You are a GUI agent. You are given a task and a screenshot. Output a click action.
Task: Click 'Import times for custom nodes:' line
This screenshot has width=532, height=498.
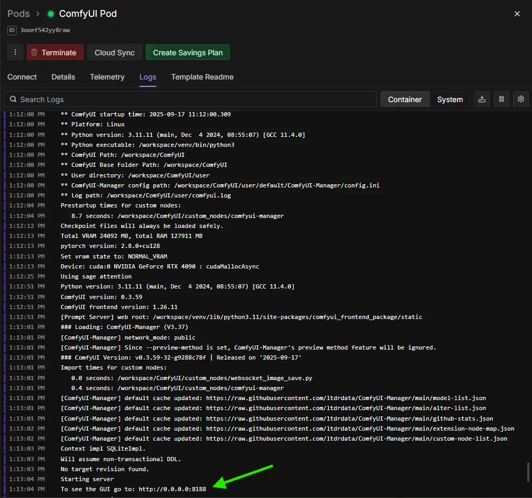(114, 367)
